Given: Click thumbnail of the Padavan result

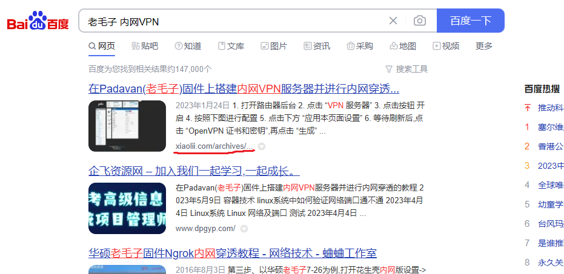Looking at the screenshot, I should click(127, 126).
